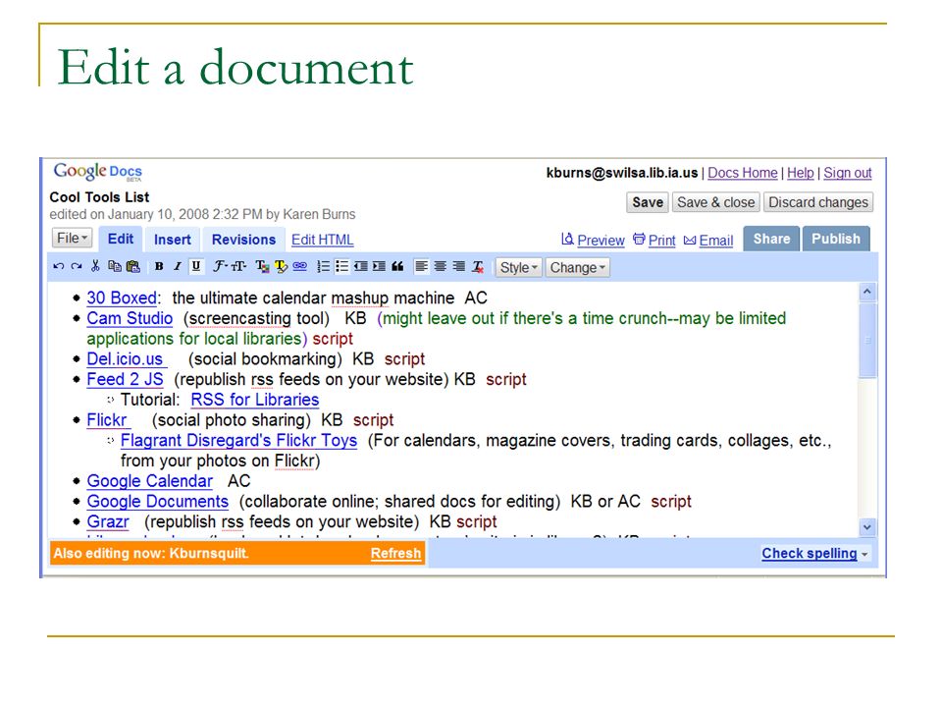Increase indent of the list
Viewport: 942px width, 707px height.
tap(379, 266)
